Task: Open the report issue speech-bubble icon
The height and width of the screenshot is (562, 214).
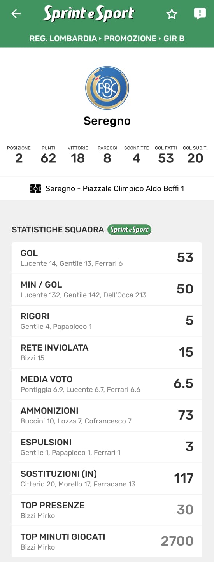Action: [200, 14]
